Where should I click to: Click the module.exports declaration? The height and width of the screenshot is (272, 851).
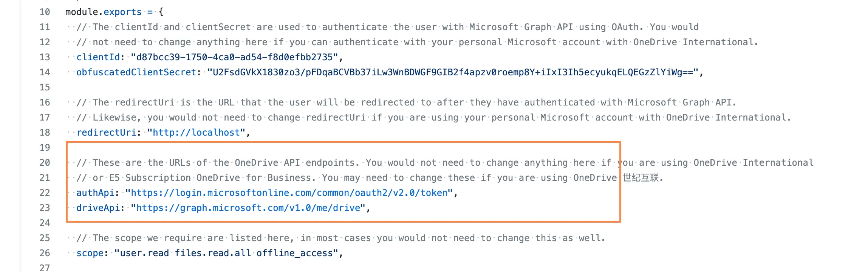pyautogui.click(x=103, y=12)
